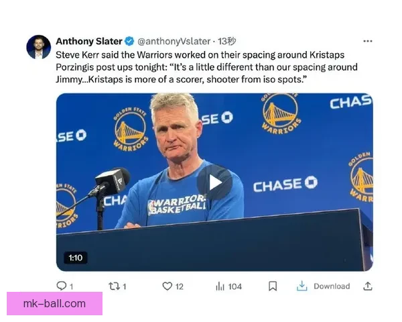The height and width of the screenshot is (322, 402).
Task: Click the Anthony Slater display name
Action: tap(89, 41)
